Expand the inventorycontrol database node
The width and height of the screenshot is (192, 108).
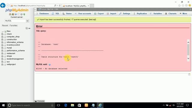2,45
